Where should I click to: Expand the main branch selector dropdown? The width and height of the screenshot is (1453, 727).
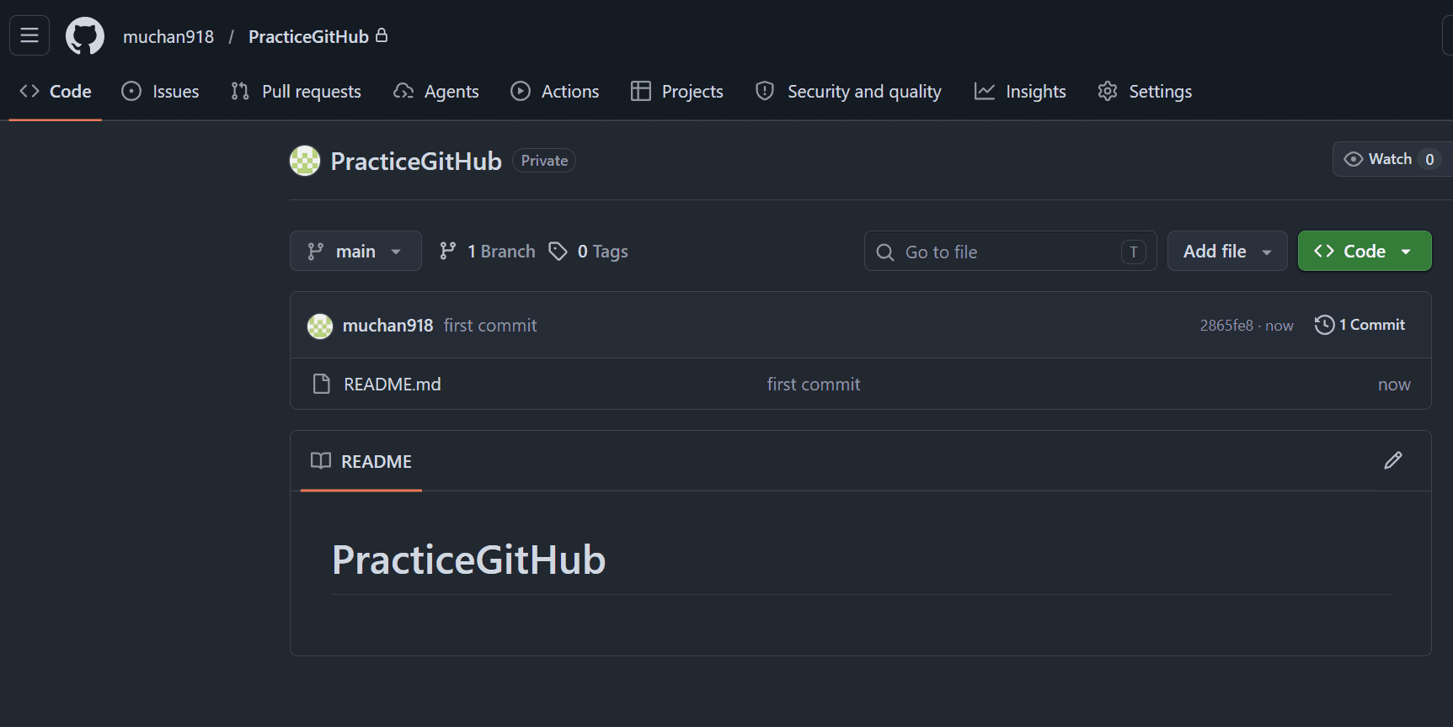(x=355, y=251)
